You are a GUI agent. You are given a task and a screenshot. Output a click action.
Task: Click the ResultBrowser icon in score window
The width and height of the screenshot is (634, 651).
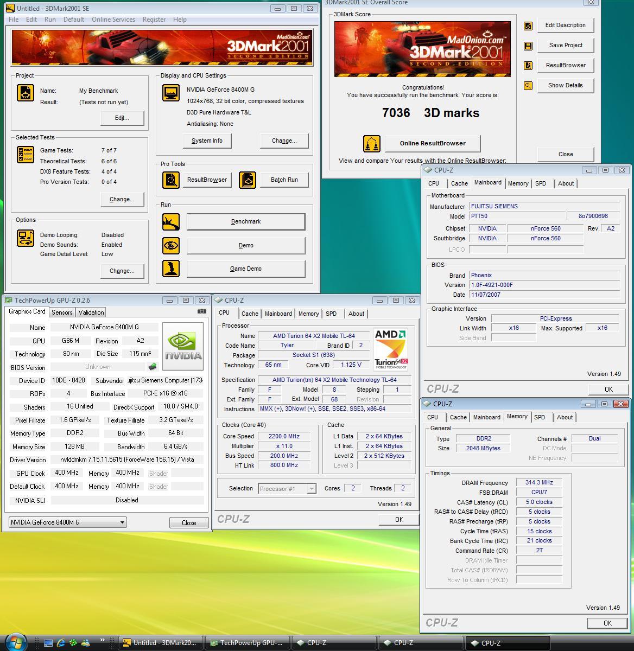click(528, 66)
